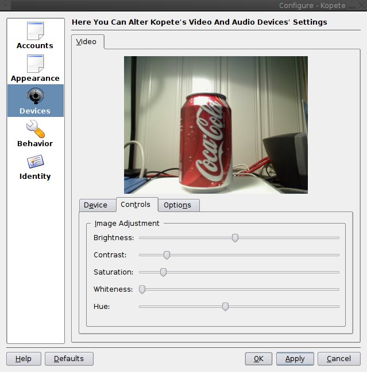367x372 pixels.
Task: Click the Contrast label
Action: [110, 255]
